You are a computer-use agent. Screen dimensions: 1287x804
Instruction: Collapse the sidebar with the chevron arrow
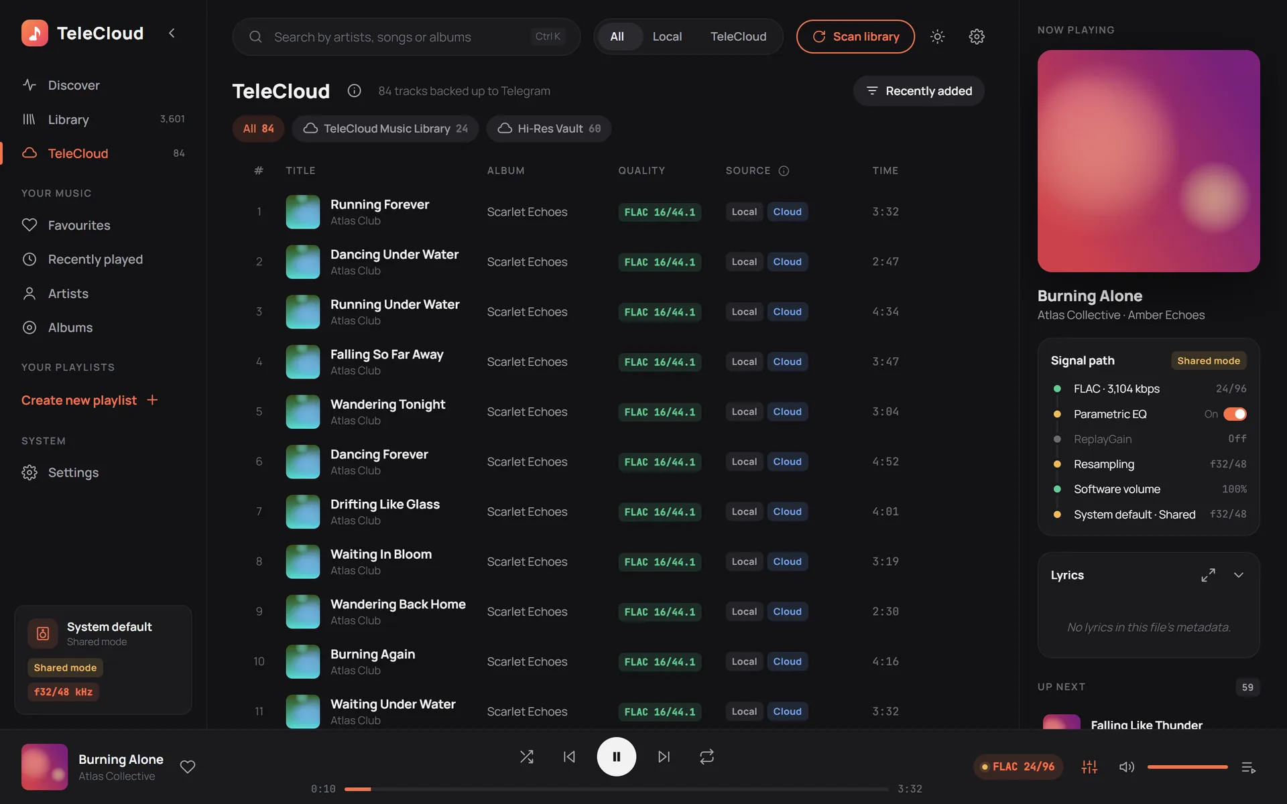pos(172,33)
